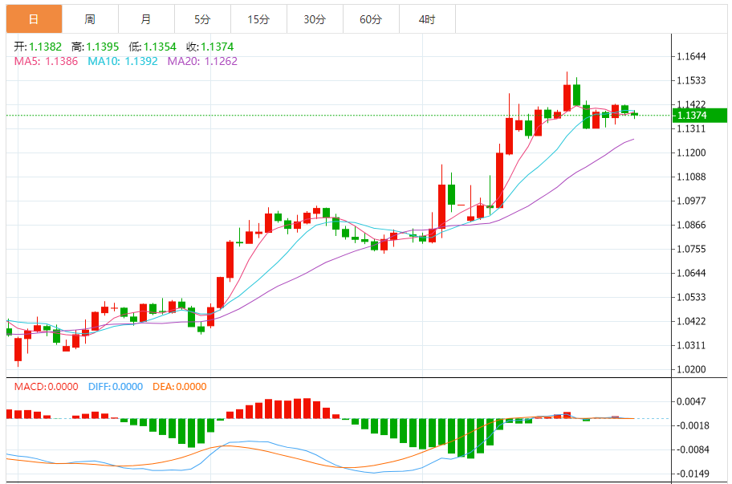Open the 30分 timeframe tab
The height and width of the screenshot is (484, 732).
[x=315, y=19]
